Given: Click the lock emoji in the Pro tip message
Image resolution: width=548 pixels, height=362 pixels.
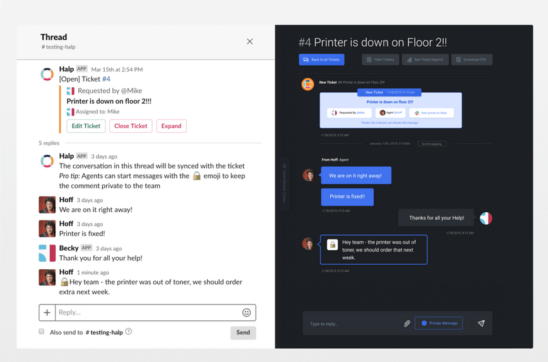Looking at the screenshot, I should (x=197, y=176).
